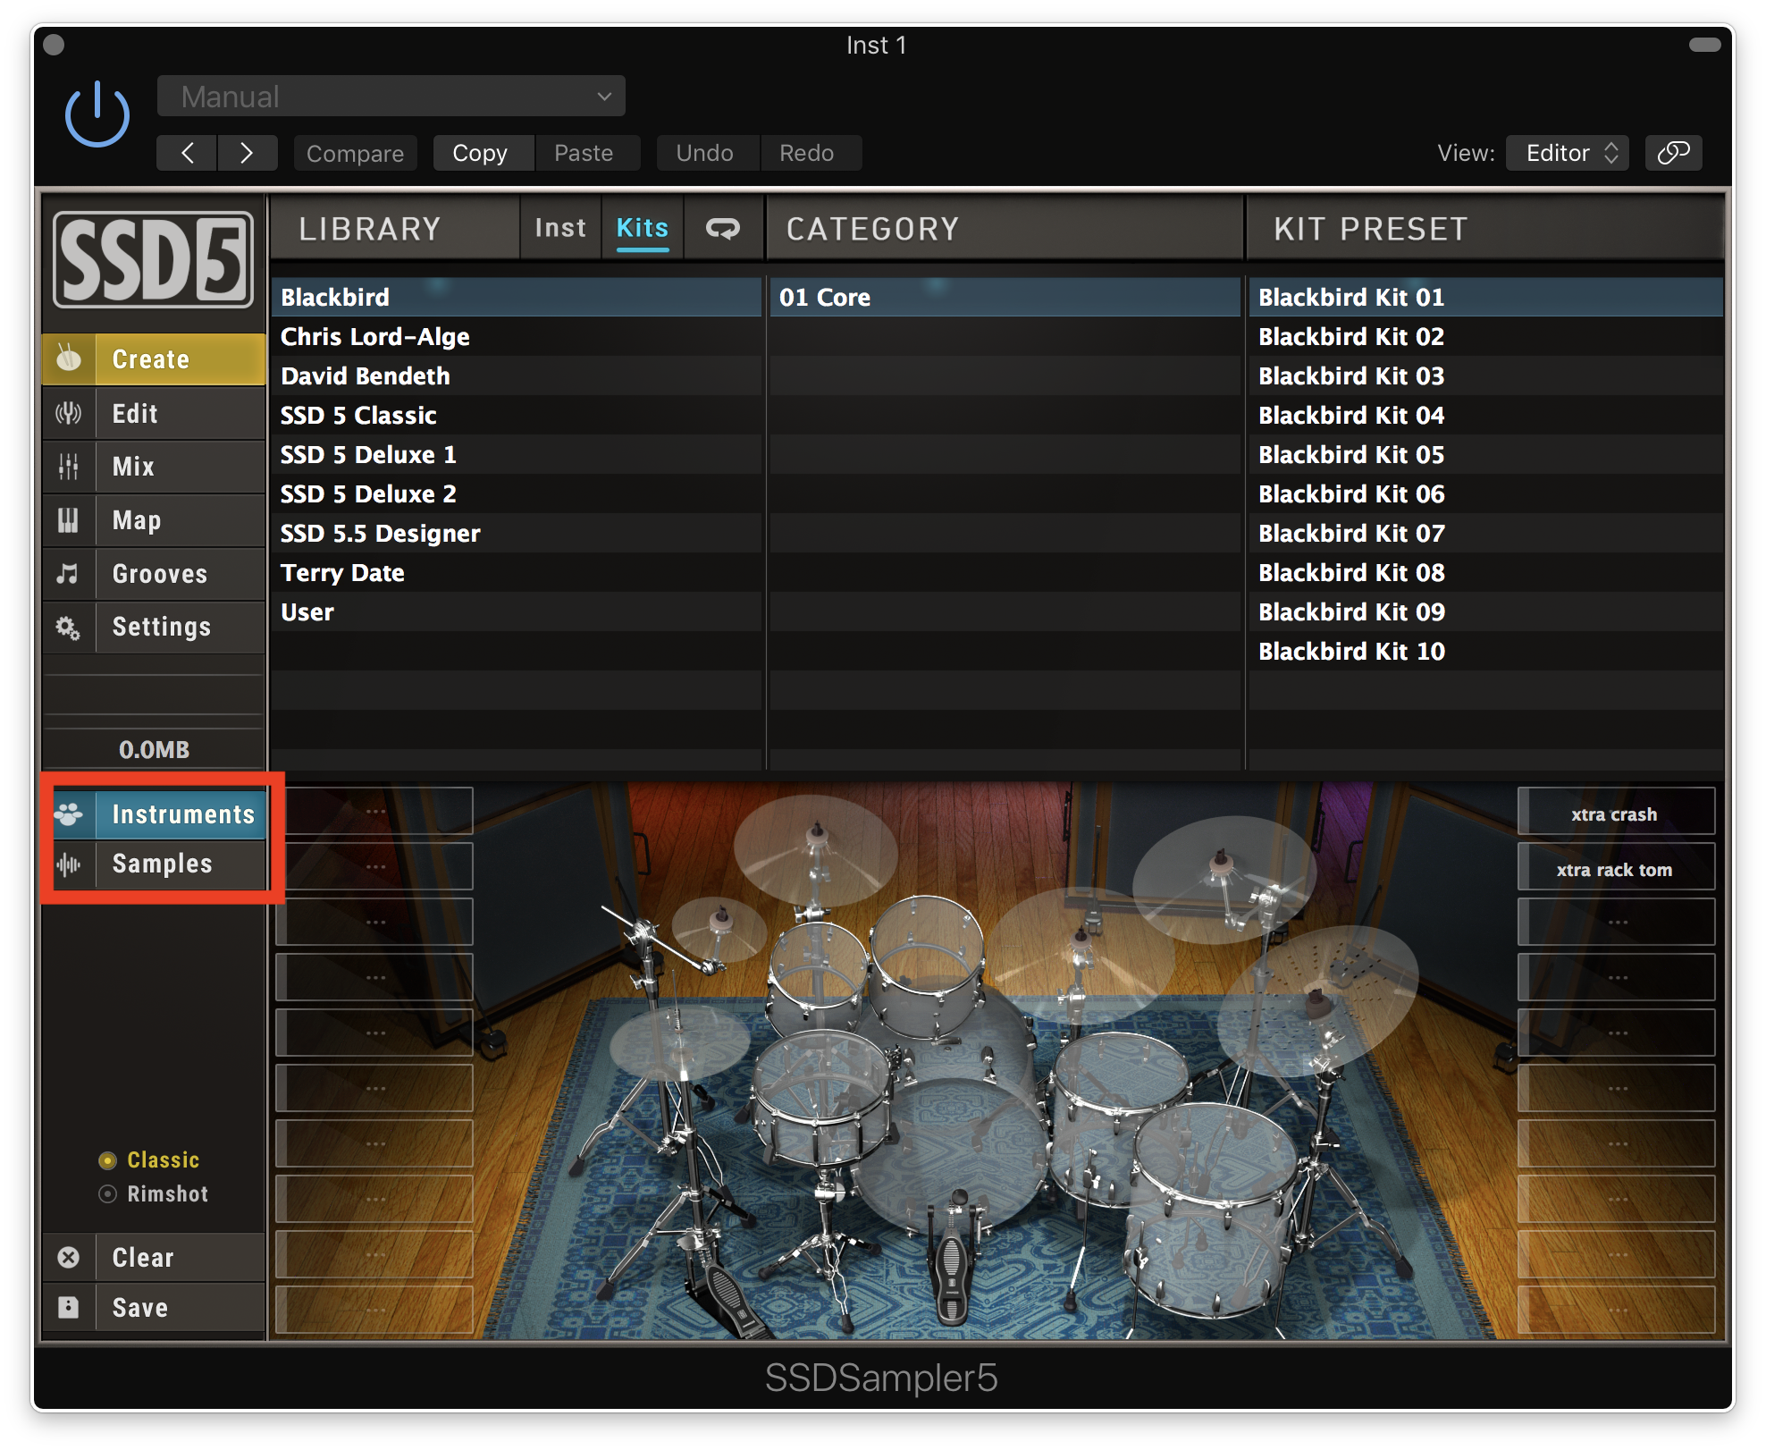The height and width of the screenshot is (1450, 1766).
Task: Select the SSD 5 Deluxe 1 library
Action: (x=517, y=454)
